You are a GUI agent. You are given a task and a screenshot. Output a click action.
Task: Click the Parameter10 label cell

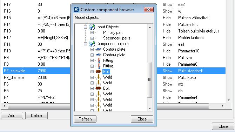[x=189, y=51]
